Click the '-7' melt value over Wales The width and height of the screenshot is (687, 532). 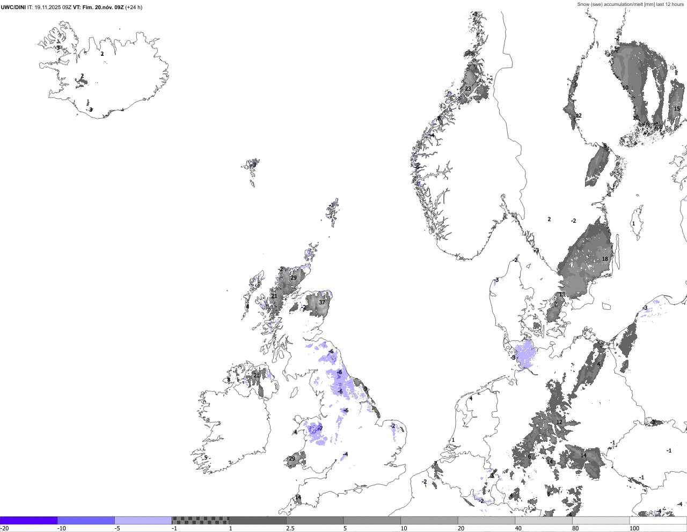[319, 428]
